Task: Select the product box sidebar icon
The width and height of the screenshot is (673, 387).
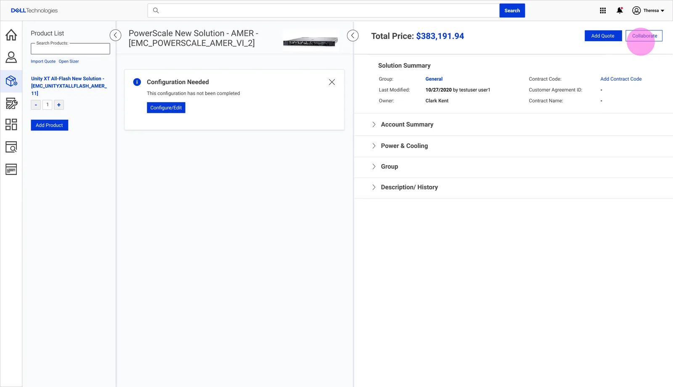Action: (x=11, y=81)
